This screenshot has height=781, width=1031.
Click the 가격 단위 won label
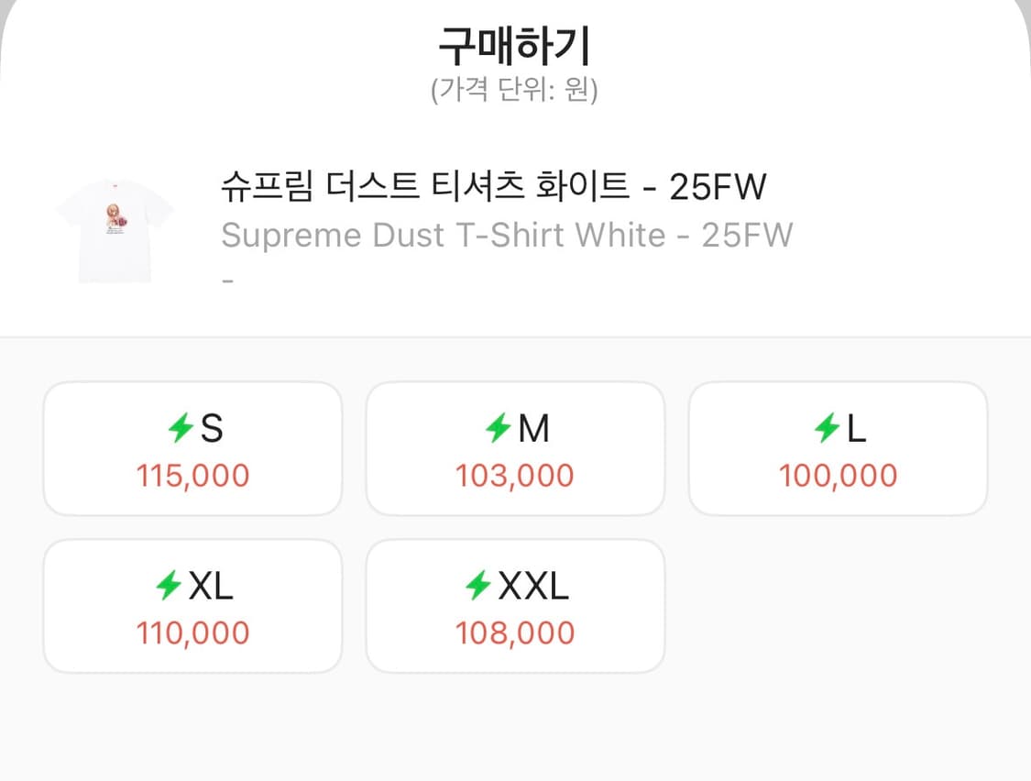pos(515,89)
